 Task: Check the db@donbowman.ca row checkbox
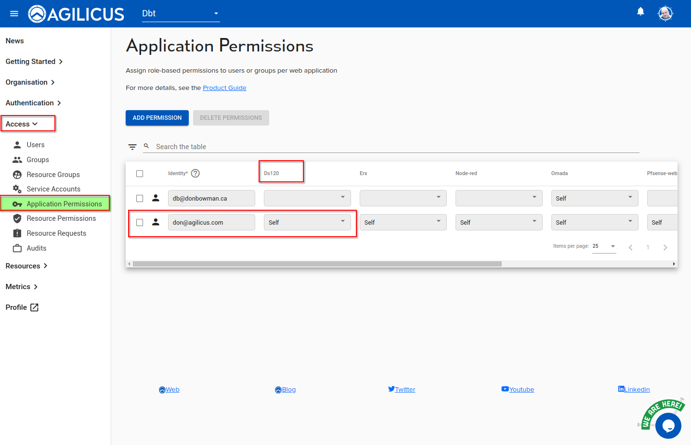(x=140, y=198)
